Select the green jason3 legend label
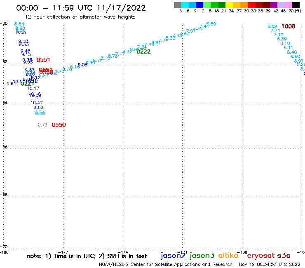The width and height of the screenshot is (305, 268). 202,256
